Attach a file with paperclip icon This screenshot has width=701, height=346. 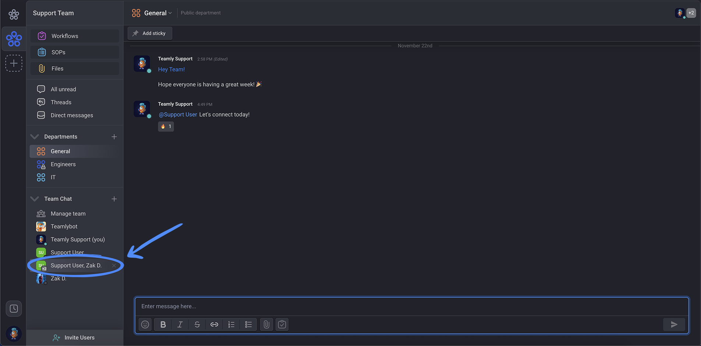coord(266,324)
